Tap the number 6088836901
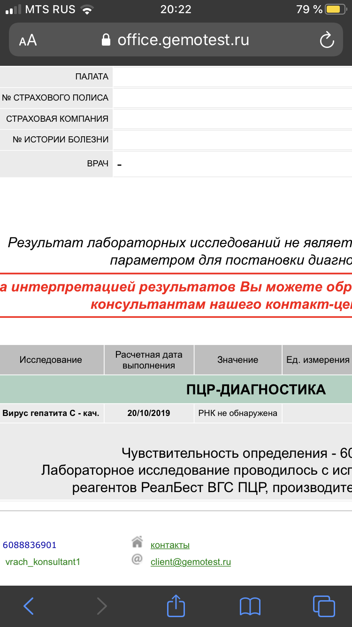Image resolution: width=352 pixels, height=627 pixels. (x=30, y=545)
